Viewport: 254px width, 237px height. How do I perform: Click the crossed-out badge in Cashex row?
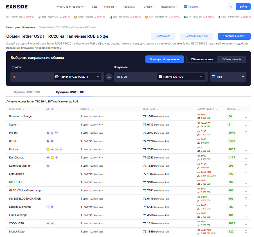click(60, 149)
